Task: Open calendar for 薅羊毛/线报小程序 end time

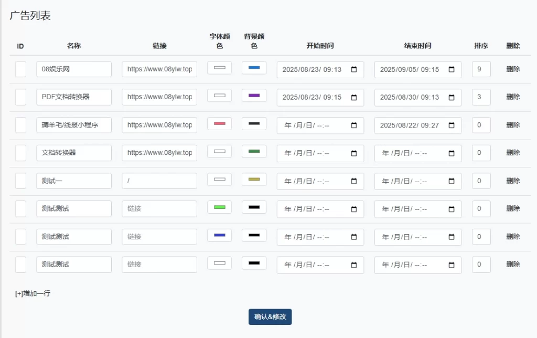Action: (x=452, y=125)
